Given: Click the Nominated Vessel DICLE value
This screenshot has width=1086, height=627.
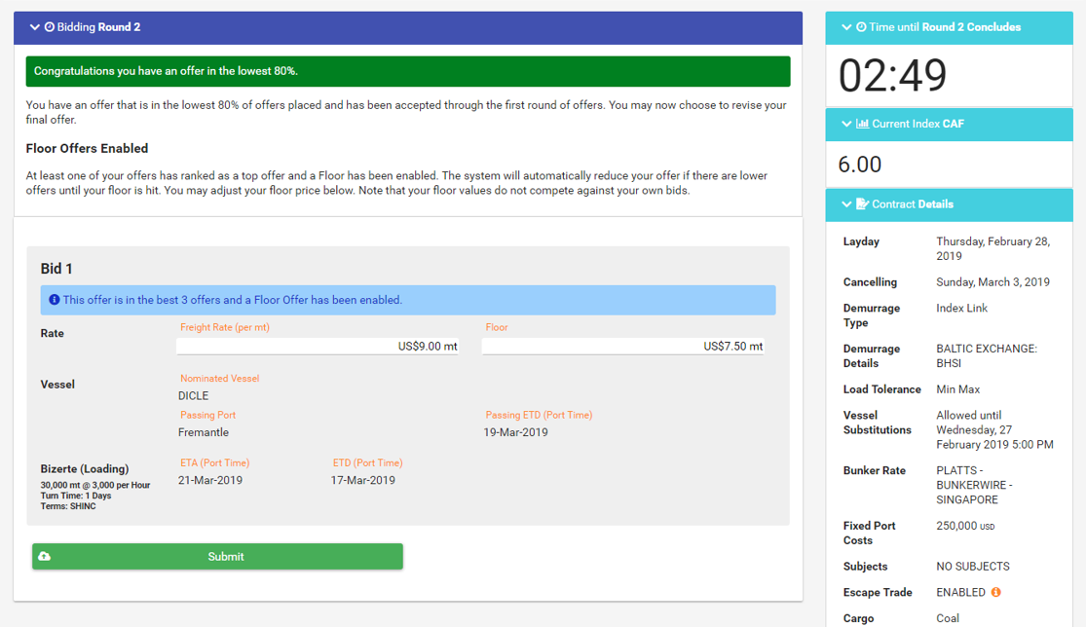Looking at the screenshot, I should [x=194, y=396].
